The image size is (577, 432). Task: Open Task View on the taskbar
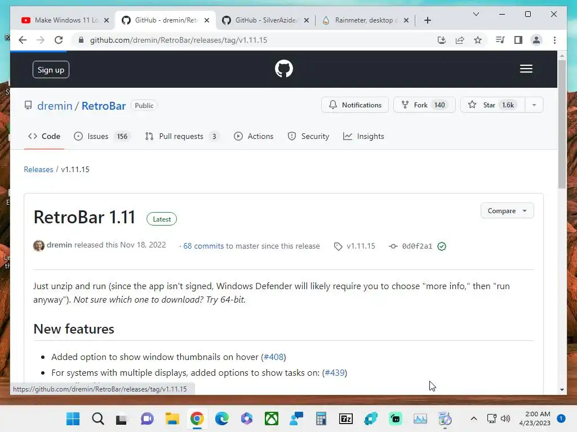(122, 418)
